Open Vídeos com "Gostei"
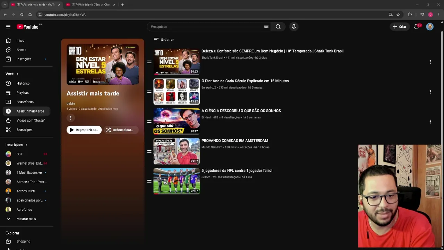Image resolution: width=444 pixels, height=250 pixels. [27, 120]
